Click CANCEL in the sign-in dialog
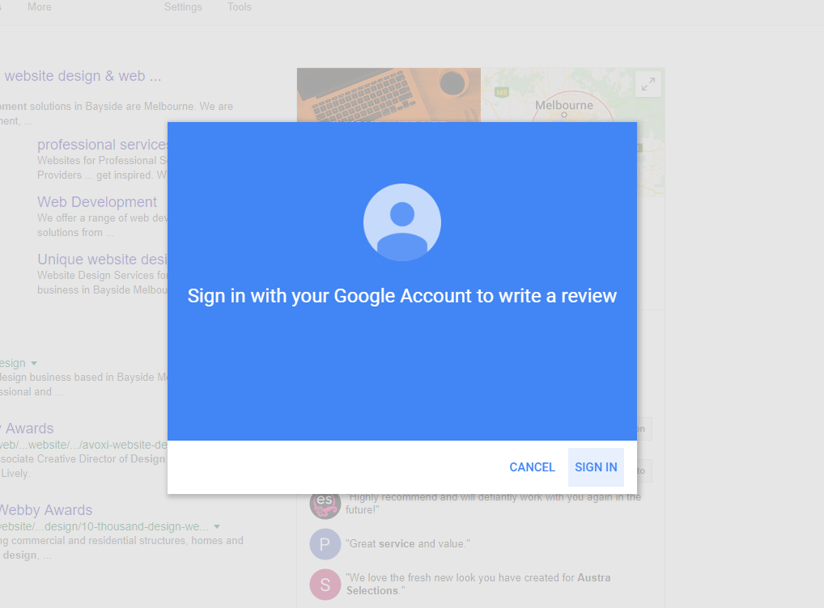824x608 pixels. pyautogui.click(x=532, y=467)
